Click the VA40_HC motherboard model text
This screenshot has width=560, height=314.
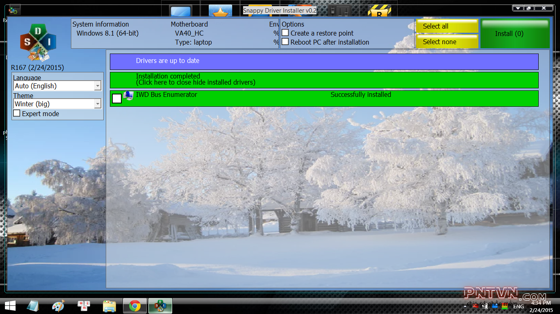point(189,34)
